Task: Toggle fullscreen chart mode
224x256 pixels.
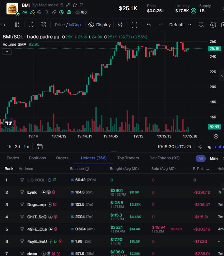Action: coord(134,25)
